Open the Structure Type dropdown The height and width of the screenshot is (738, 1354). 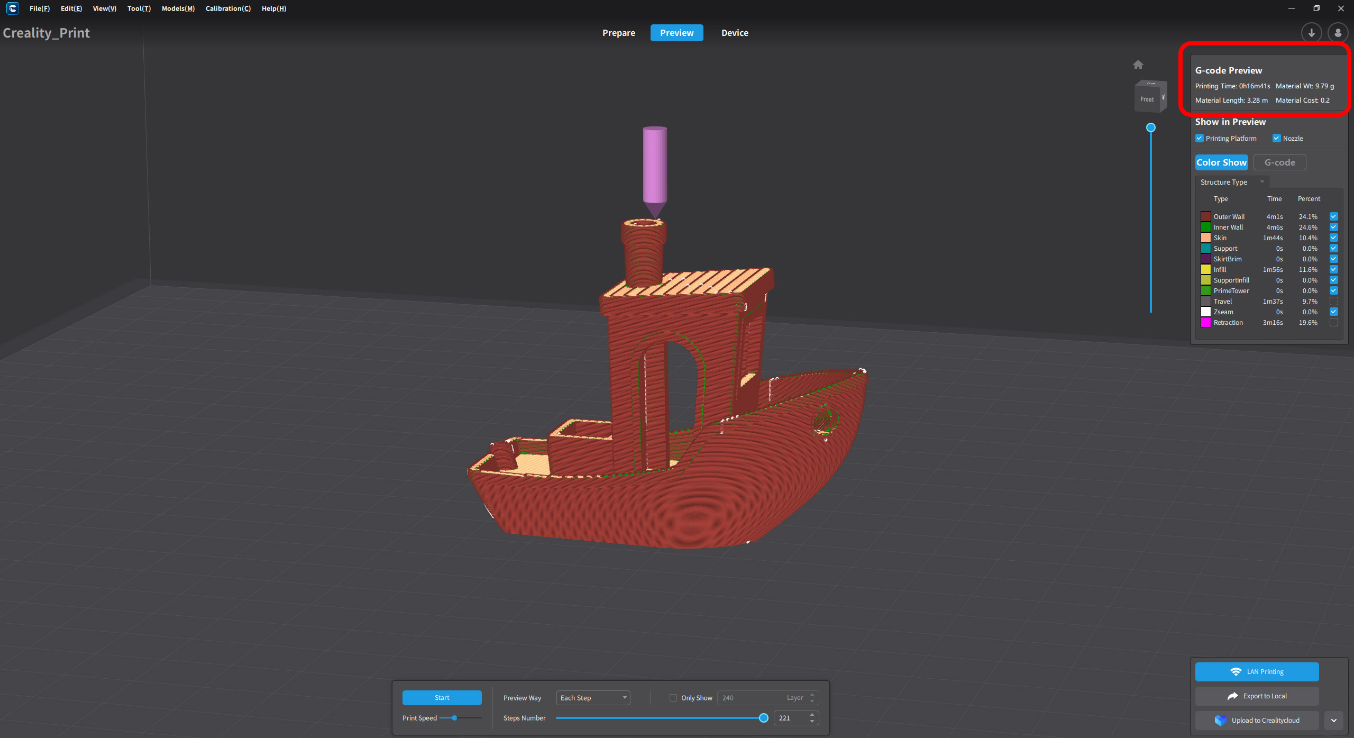coord(1231,182)
